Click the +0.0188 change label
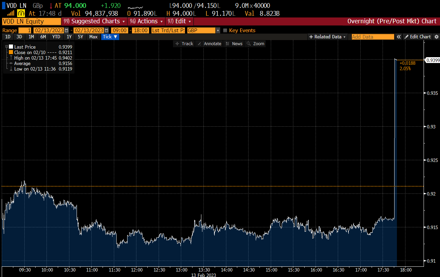440x277 pixels. tap(408, 63)
